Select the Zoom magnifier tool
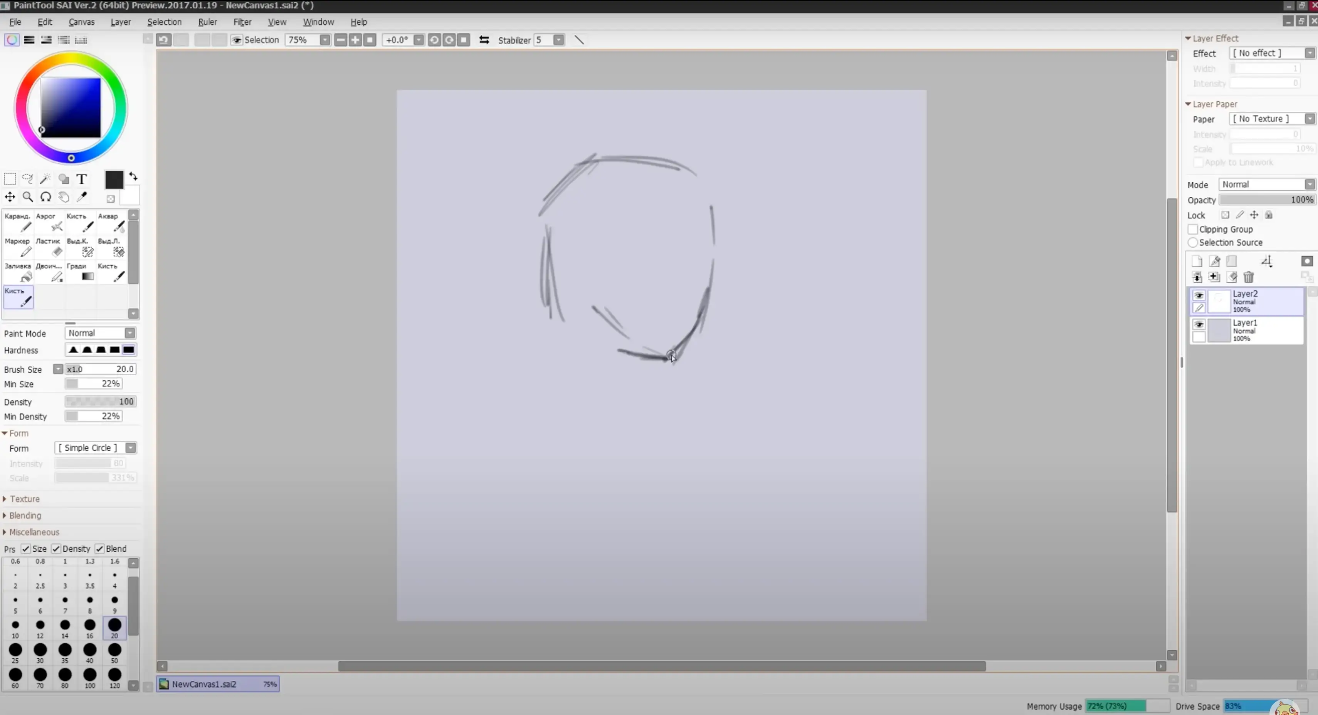 click(x=28, y=197)
